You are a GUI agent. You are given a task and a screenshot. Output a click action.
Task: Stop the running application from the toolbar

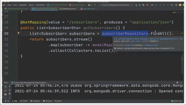pos(147,5)
